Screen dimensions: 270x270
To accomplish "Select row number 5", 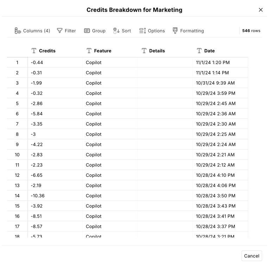I will (x=17, y=103).
